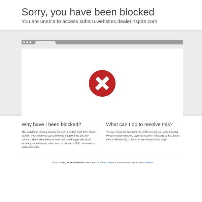Click the Cloudflare Ray ID value

point(79,163)
